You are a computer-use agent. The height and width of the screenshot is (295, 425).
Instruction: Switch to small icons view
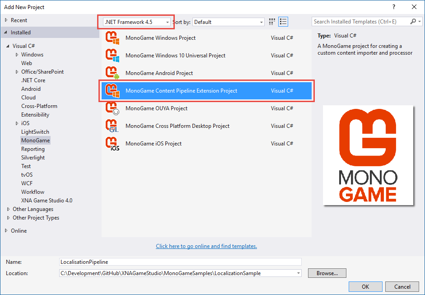(x=272, y=22)
